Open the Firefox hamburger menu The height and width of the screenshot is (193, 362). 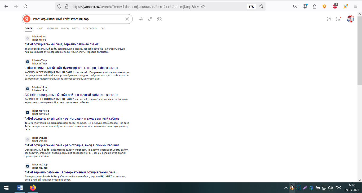[356, 6]
